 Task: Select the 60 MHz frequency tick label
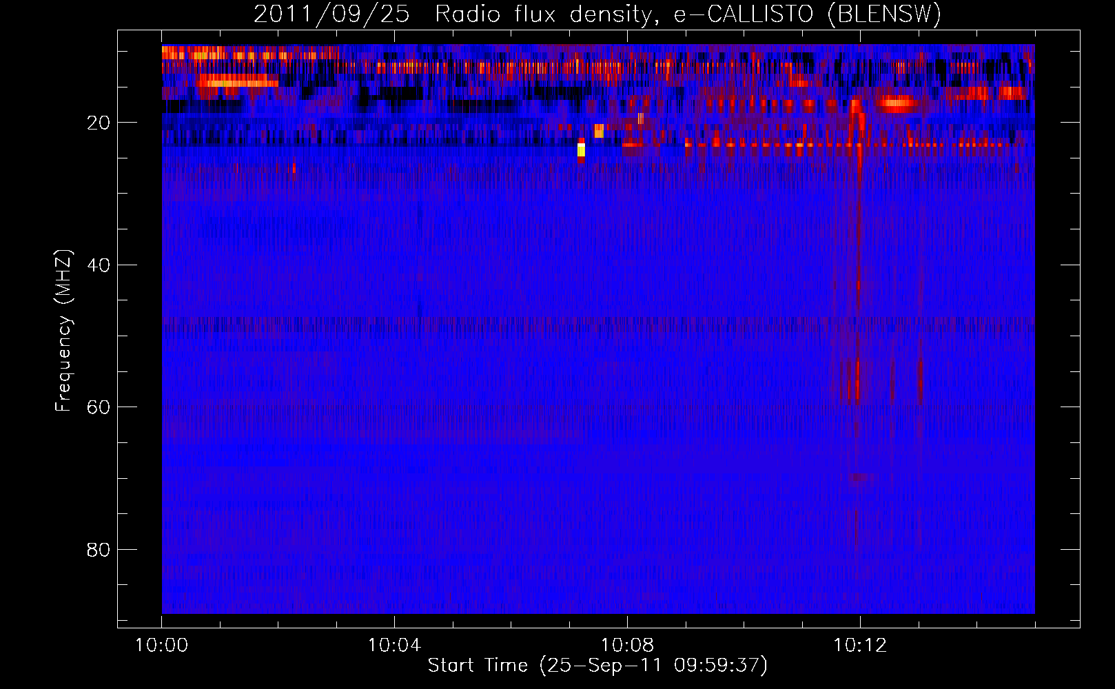tap(99, 407)
